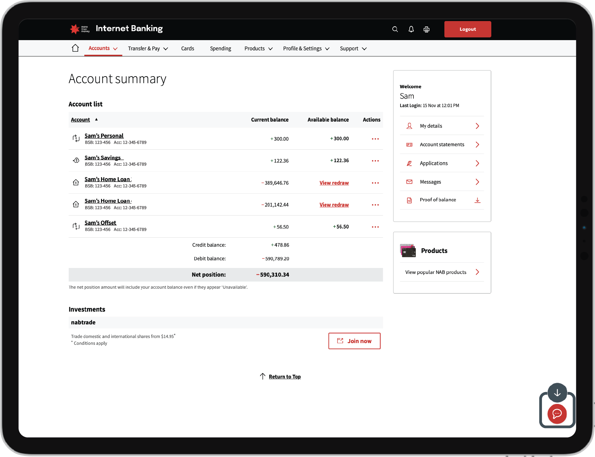Viewport: 595px width, 457px height.
Task: Open actions menu for Sam's Personal
Action: [x=375, y=139]
